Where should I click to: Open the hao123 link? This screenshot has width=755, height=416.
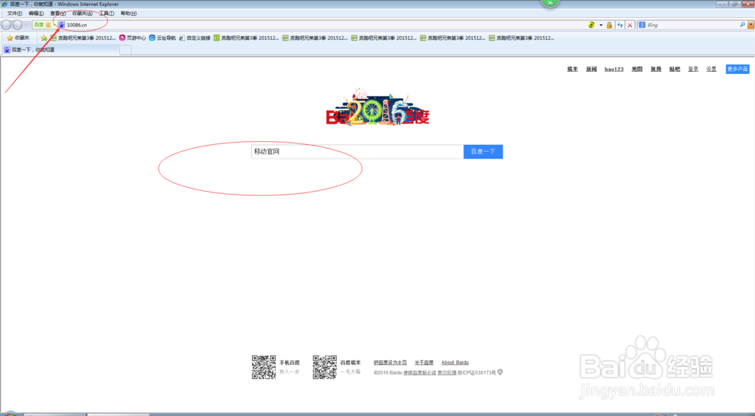point(614,69)
